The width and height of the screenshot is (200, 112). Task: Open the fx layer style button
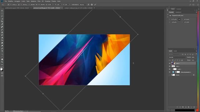[x=180, y=107]
